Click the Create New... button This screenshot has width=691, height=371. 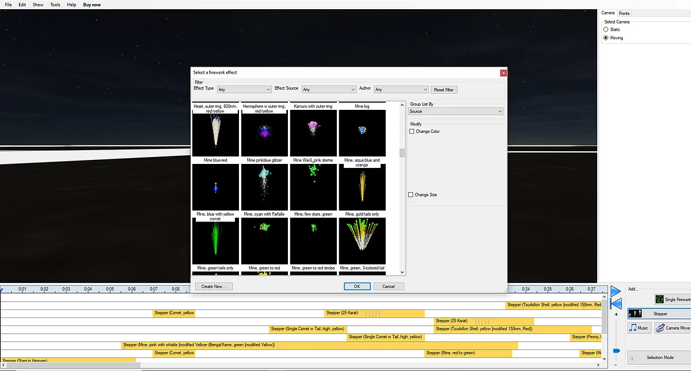point(214,286)
